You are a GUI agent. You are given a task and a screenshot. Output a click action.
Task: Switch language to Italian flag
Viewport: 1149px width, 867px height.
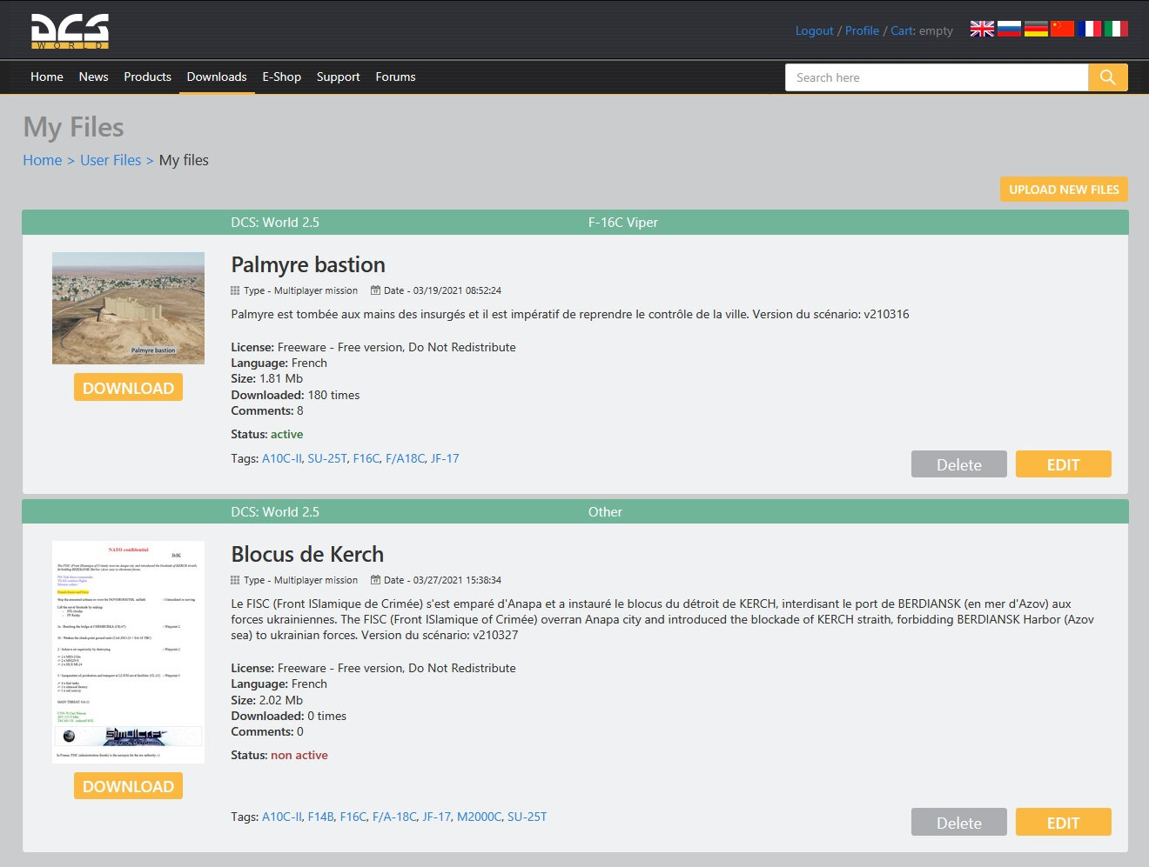click(1117, 29)
